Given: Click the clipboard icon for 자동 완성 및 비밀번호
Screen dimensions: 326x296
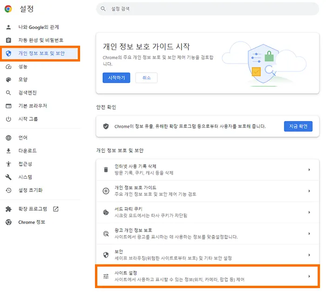Looking at the screenshot, I should click(x=8, y=40).
